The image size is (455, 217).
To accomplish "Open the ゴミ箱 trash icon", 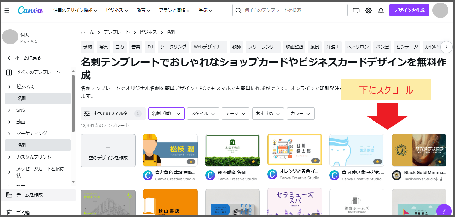I will (x=9, y=213).
